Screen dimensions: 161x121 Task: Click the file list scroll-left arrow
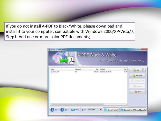point(51,104)
